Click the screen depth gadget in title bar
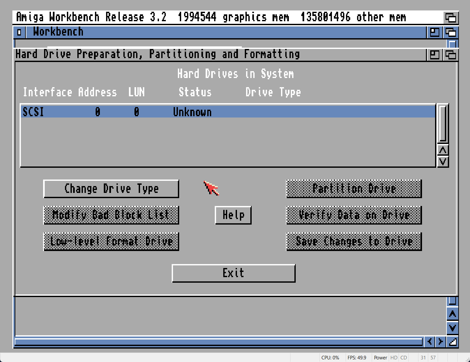This screenshot has width=470, height=362. click(451, 17)
